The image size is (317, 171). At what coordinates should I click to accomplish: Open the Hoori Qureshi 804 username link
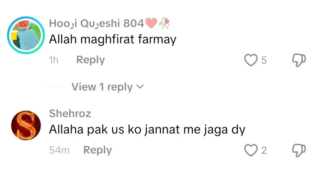click(97, 23)
